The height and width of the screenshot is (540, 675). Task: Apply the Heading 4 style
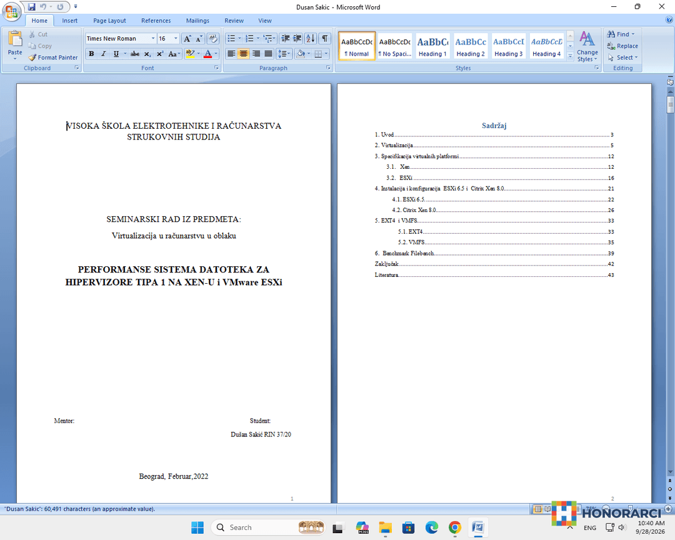(546, 46)
